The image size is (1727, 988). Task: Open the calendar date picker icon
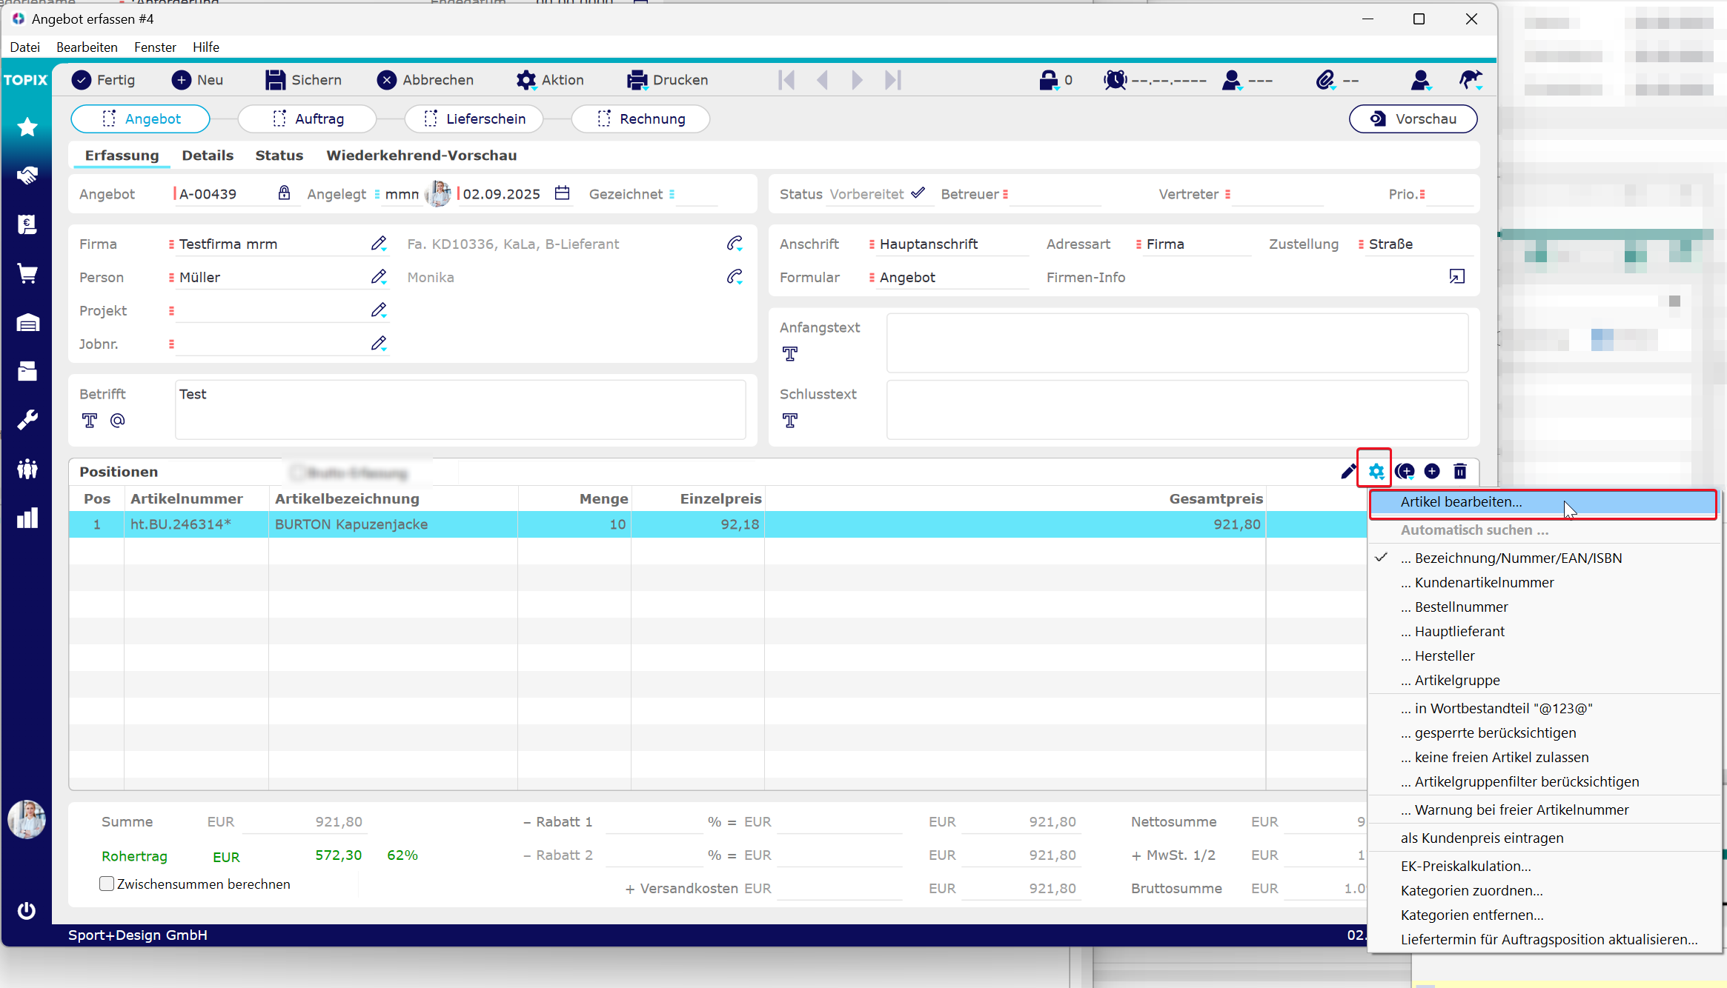(563, 193)
